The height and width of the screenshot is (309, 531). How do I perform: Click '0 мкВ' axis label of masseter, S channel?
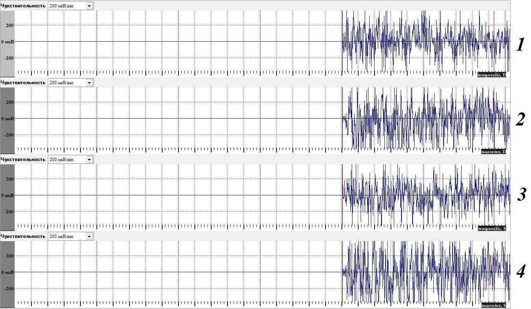click(x=7, y=272)
